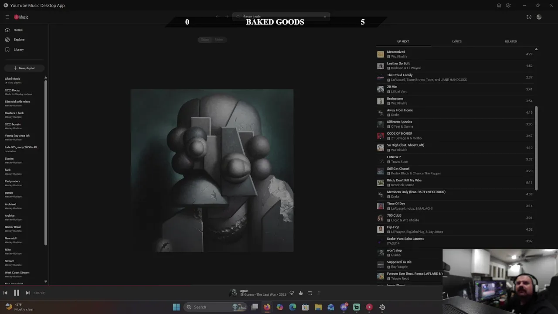Click the Mezmorized queue thumbnail
The width and height of the screenshot is (558, 314).
(381, 54)
